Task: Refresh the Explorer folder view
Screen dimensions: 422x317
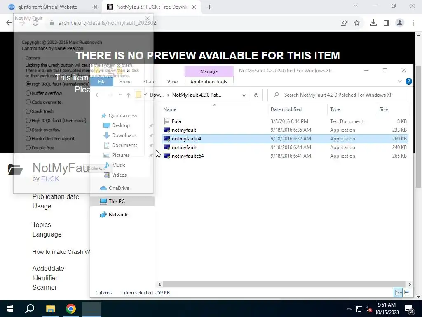Action: coord(256,95)
